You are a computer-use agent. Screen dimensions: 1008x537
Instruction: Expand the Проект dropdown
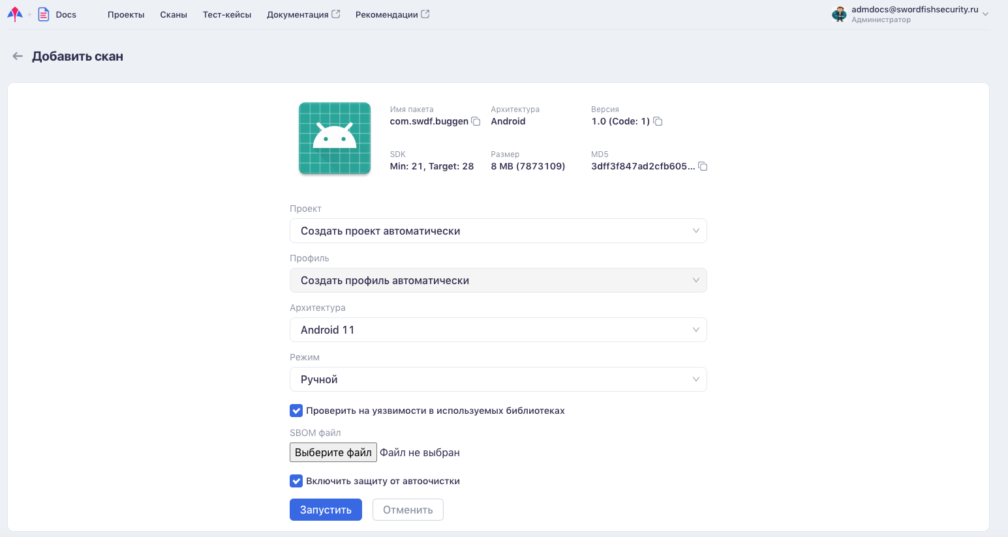click(x=498, y=231)
